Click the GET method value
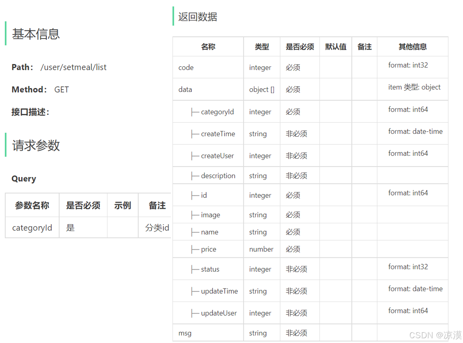The height and width of the screenshot is (343, 463). click(x=62, y=90)
